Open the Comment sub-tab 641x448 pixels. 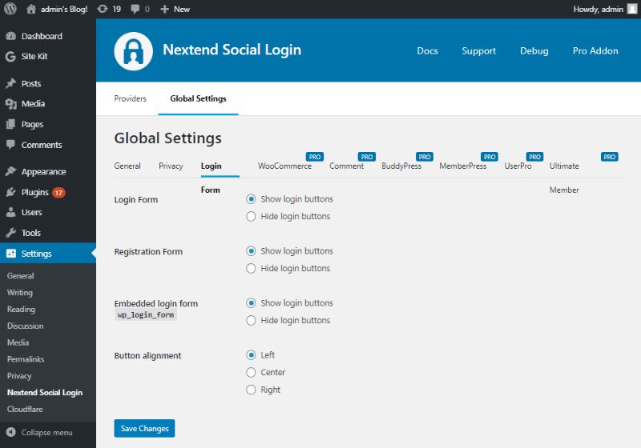pos(346,166)
